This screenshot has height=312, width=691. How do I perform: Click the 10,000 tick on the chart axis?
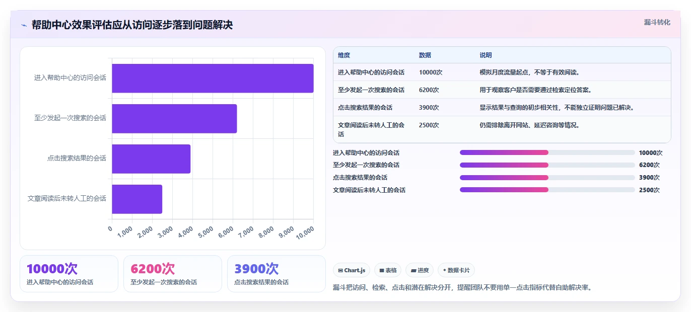[306, 232]
